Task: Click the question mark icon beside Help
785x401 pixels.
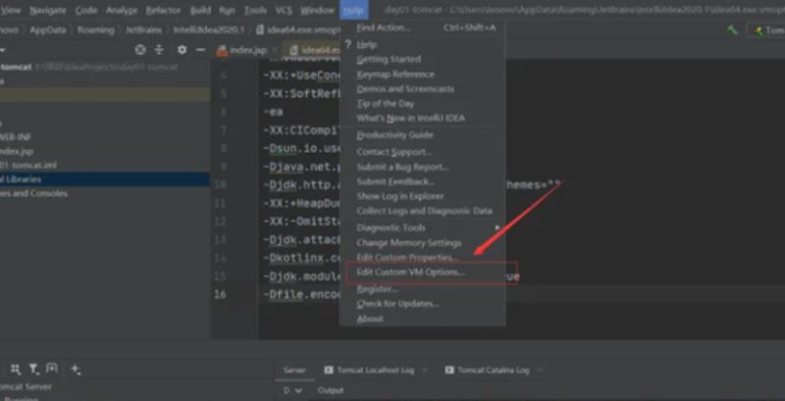Action: (x=348, y=44)
